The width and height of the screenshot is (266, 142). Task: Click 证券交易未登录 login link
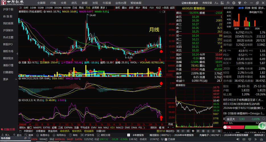pos(190,3)
